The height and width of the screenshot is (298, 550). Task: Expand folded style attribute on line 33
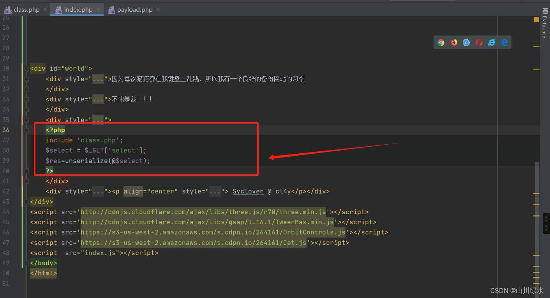point(98,99)
